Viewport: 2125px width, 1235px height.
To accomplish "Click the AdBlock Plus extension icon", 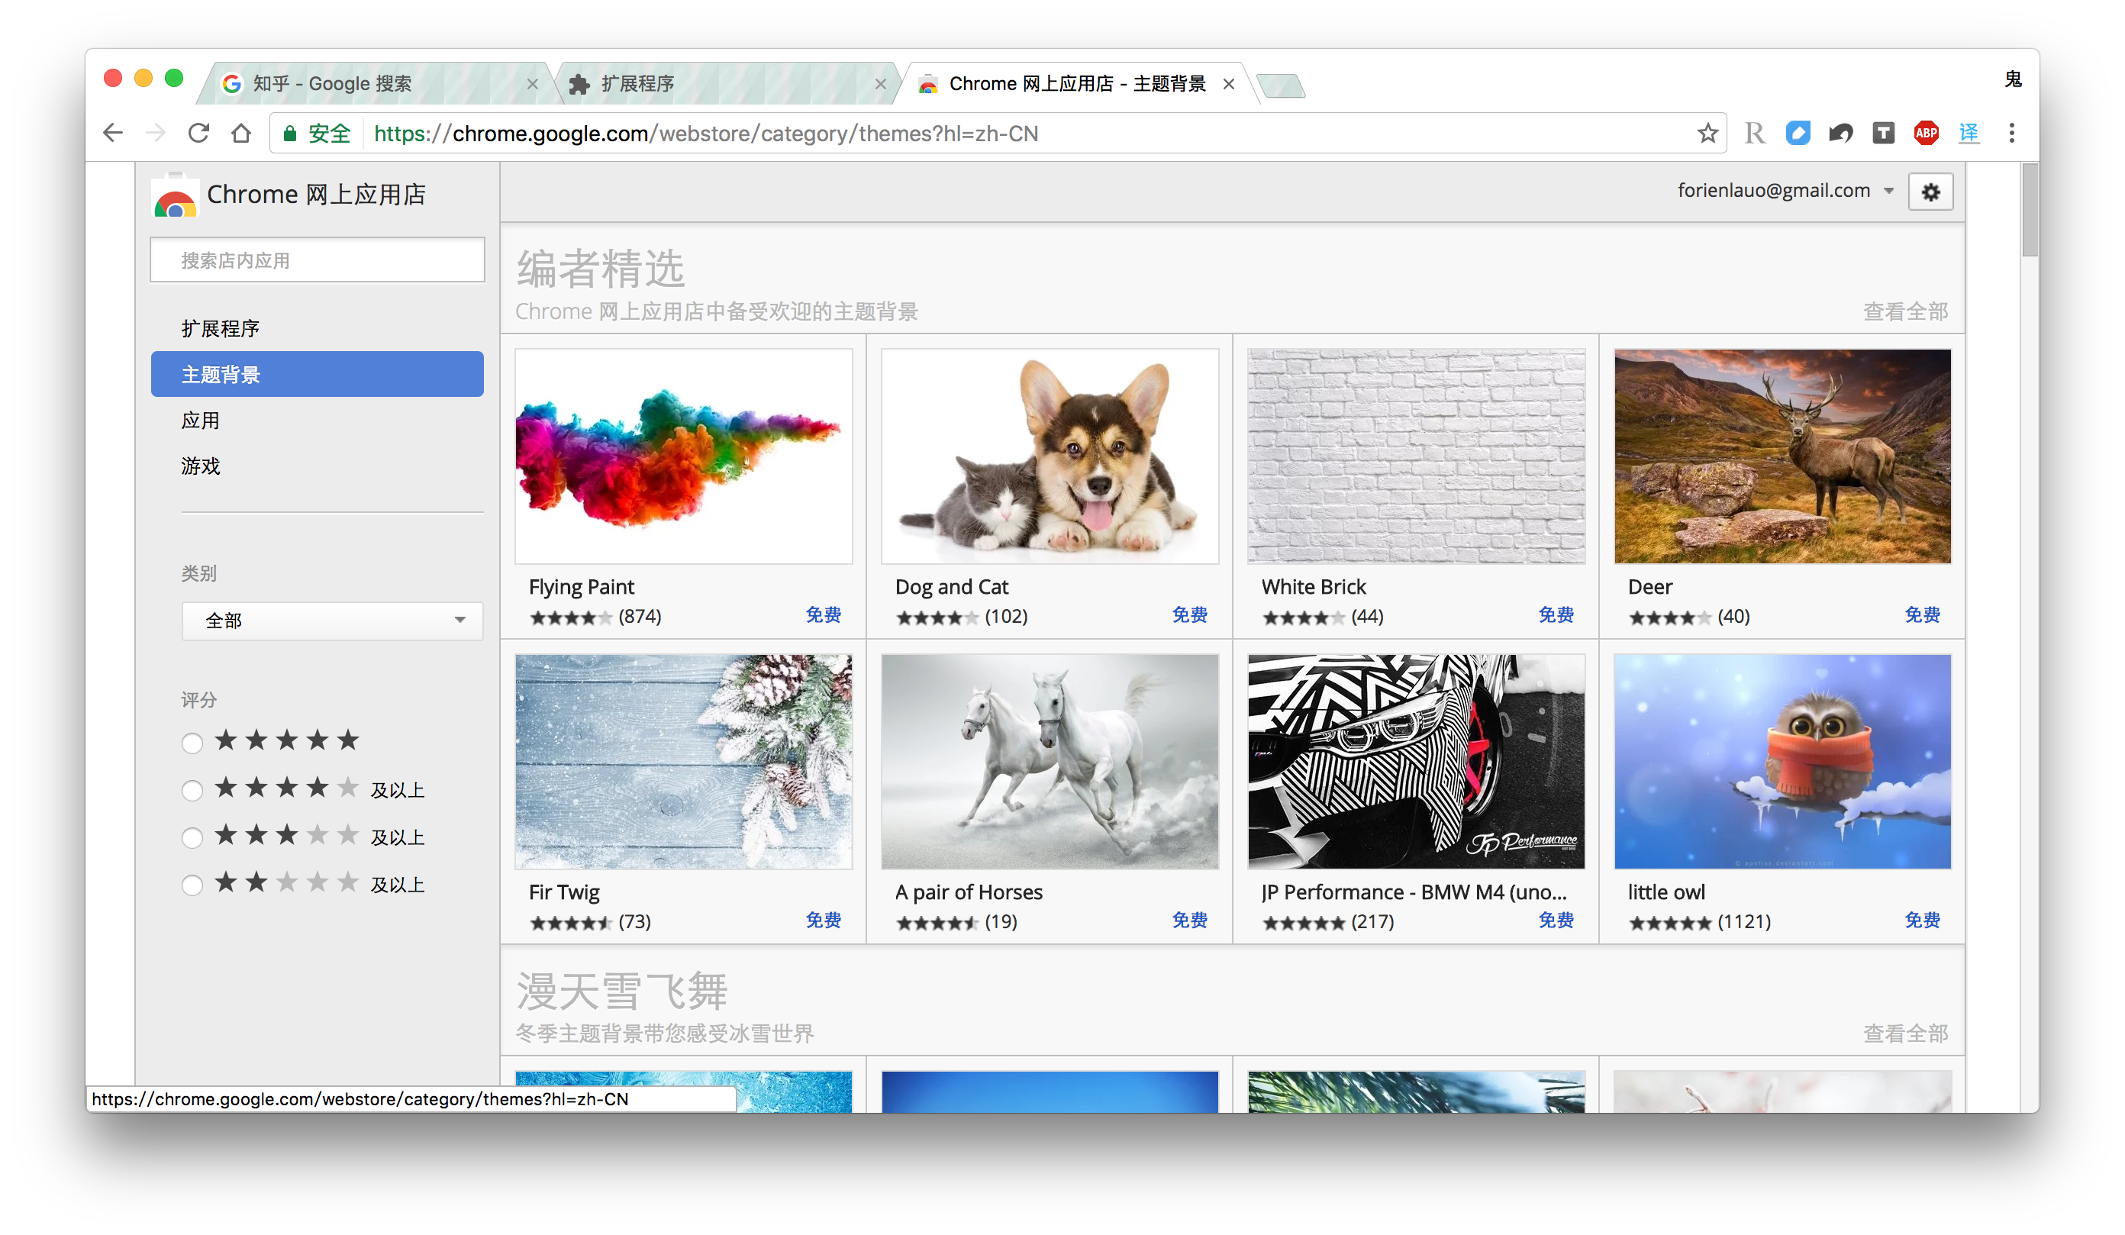I will tap(1926, 134).
